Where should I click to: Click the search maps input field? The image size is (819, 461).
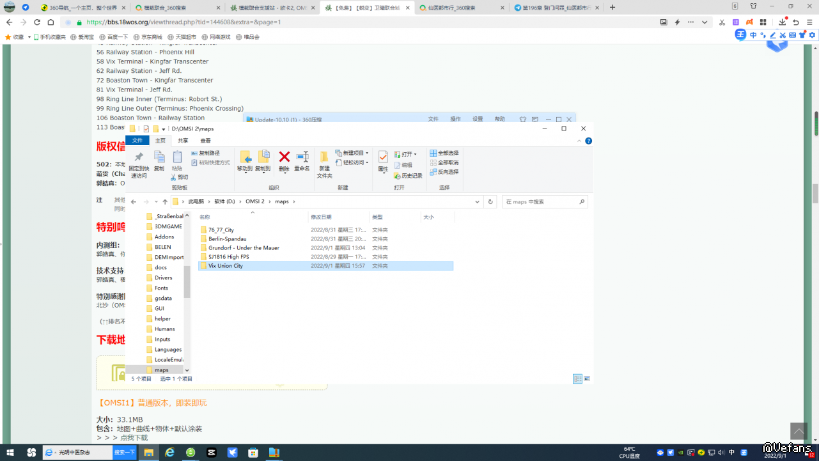tap(540, 202)
